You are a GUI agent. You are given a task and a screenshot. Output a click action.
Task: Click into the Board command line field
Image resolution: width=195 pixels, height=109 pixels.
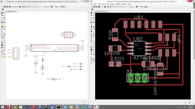(x=149, y=12)
